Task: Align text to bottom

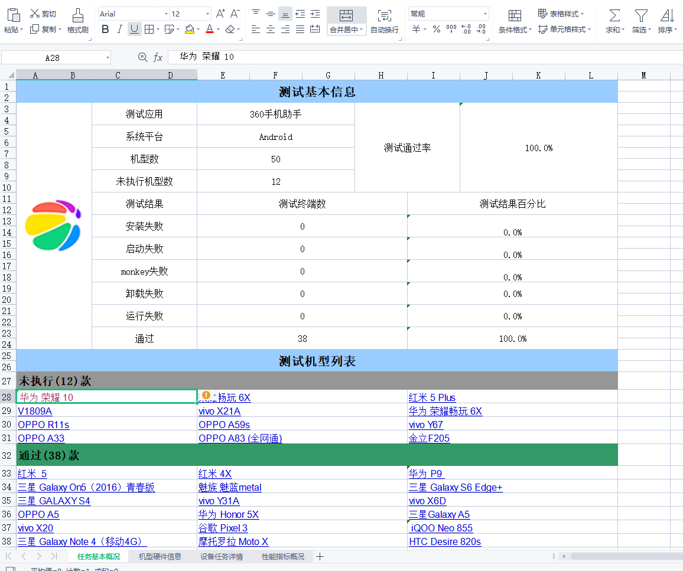Action: (285, 14)
